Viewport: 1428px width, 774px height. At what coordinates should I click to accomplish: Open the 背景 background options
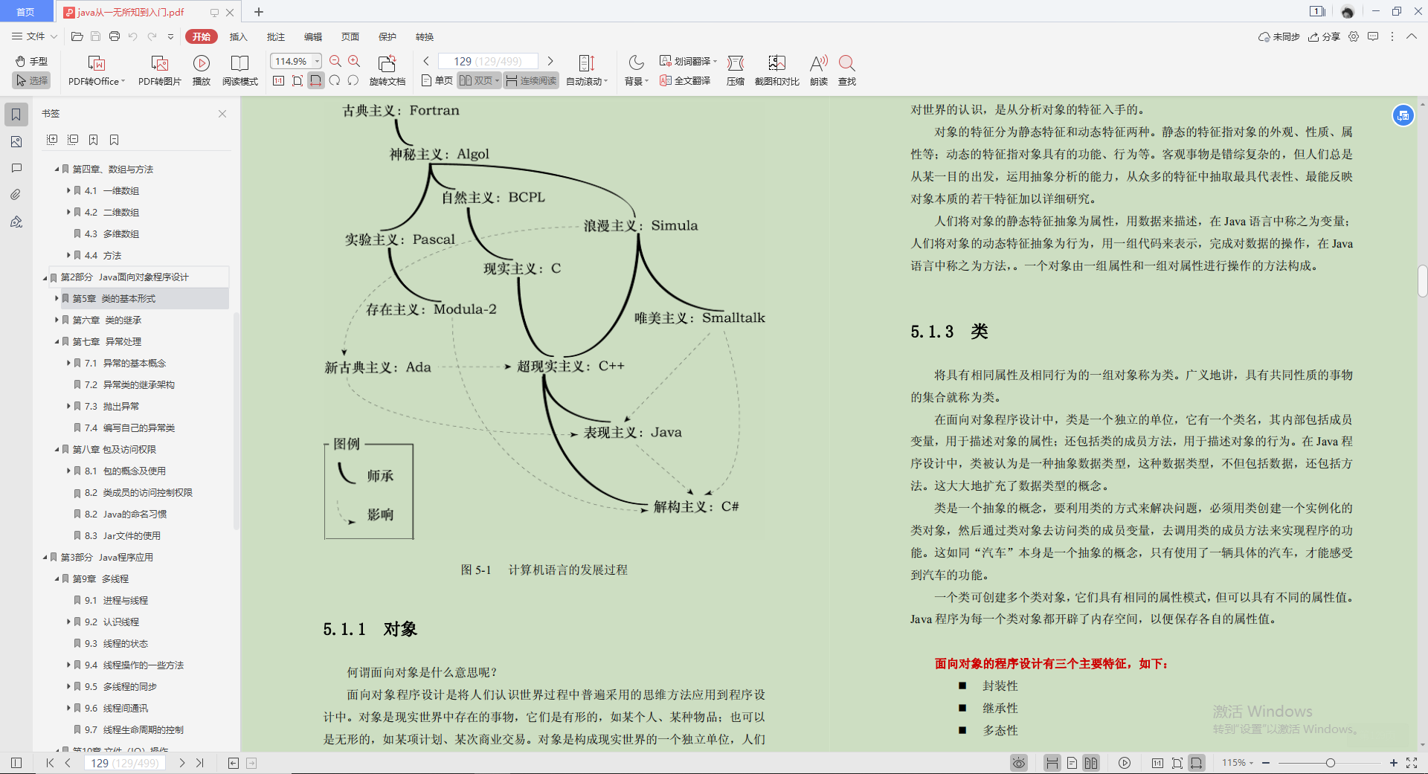[637, 71]
